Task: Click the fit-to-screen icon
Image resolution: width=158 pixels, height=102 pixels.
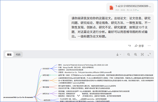Action: coord(142,55)
